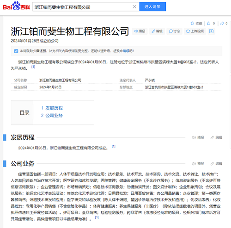This screenshot has width=231, height=228.
Task: Clear the search box with the X icon
Action: [x=134, y=7]
